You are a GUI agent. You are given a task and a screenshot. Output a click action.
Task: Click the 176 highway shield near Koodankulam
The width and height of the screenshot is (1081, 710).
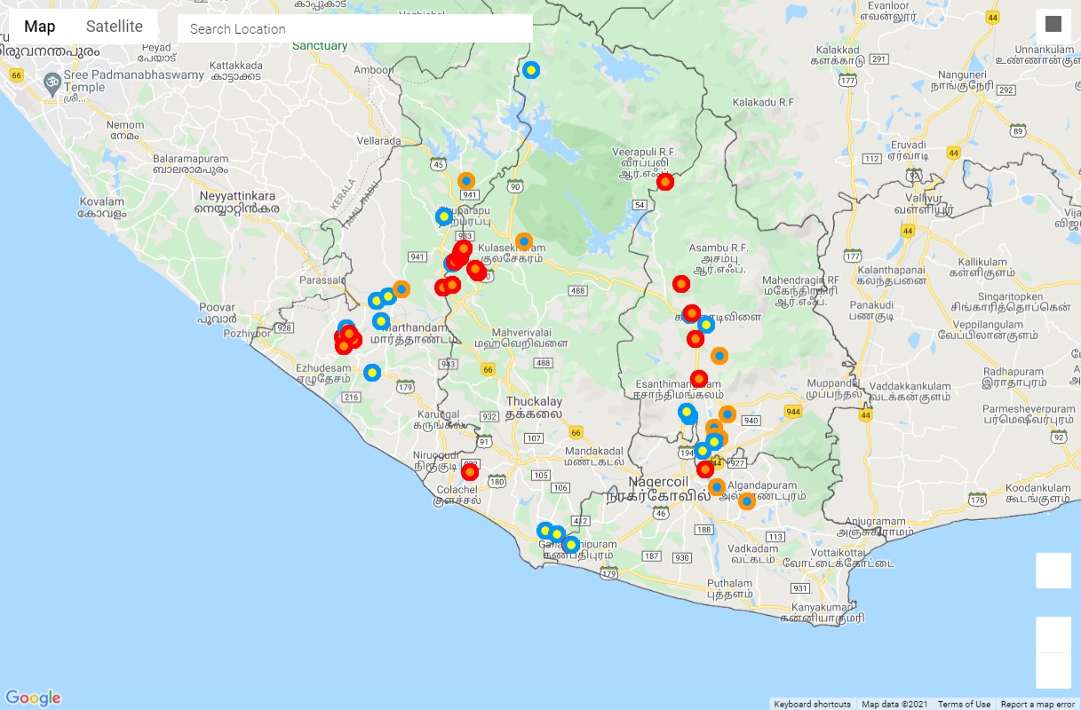coord(978,500)
